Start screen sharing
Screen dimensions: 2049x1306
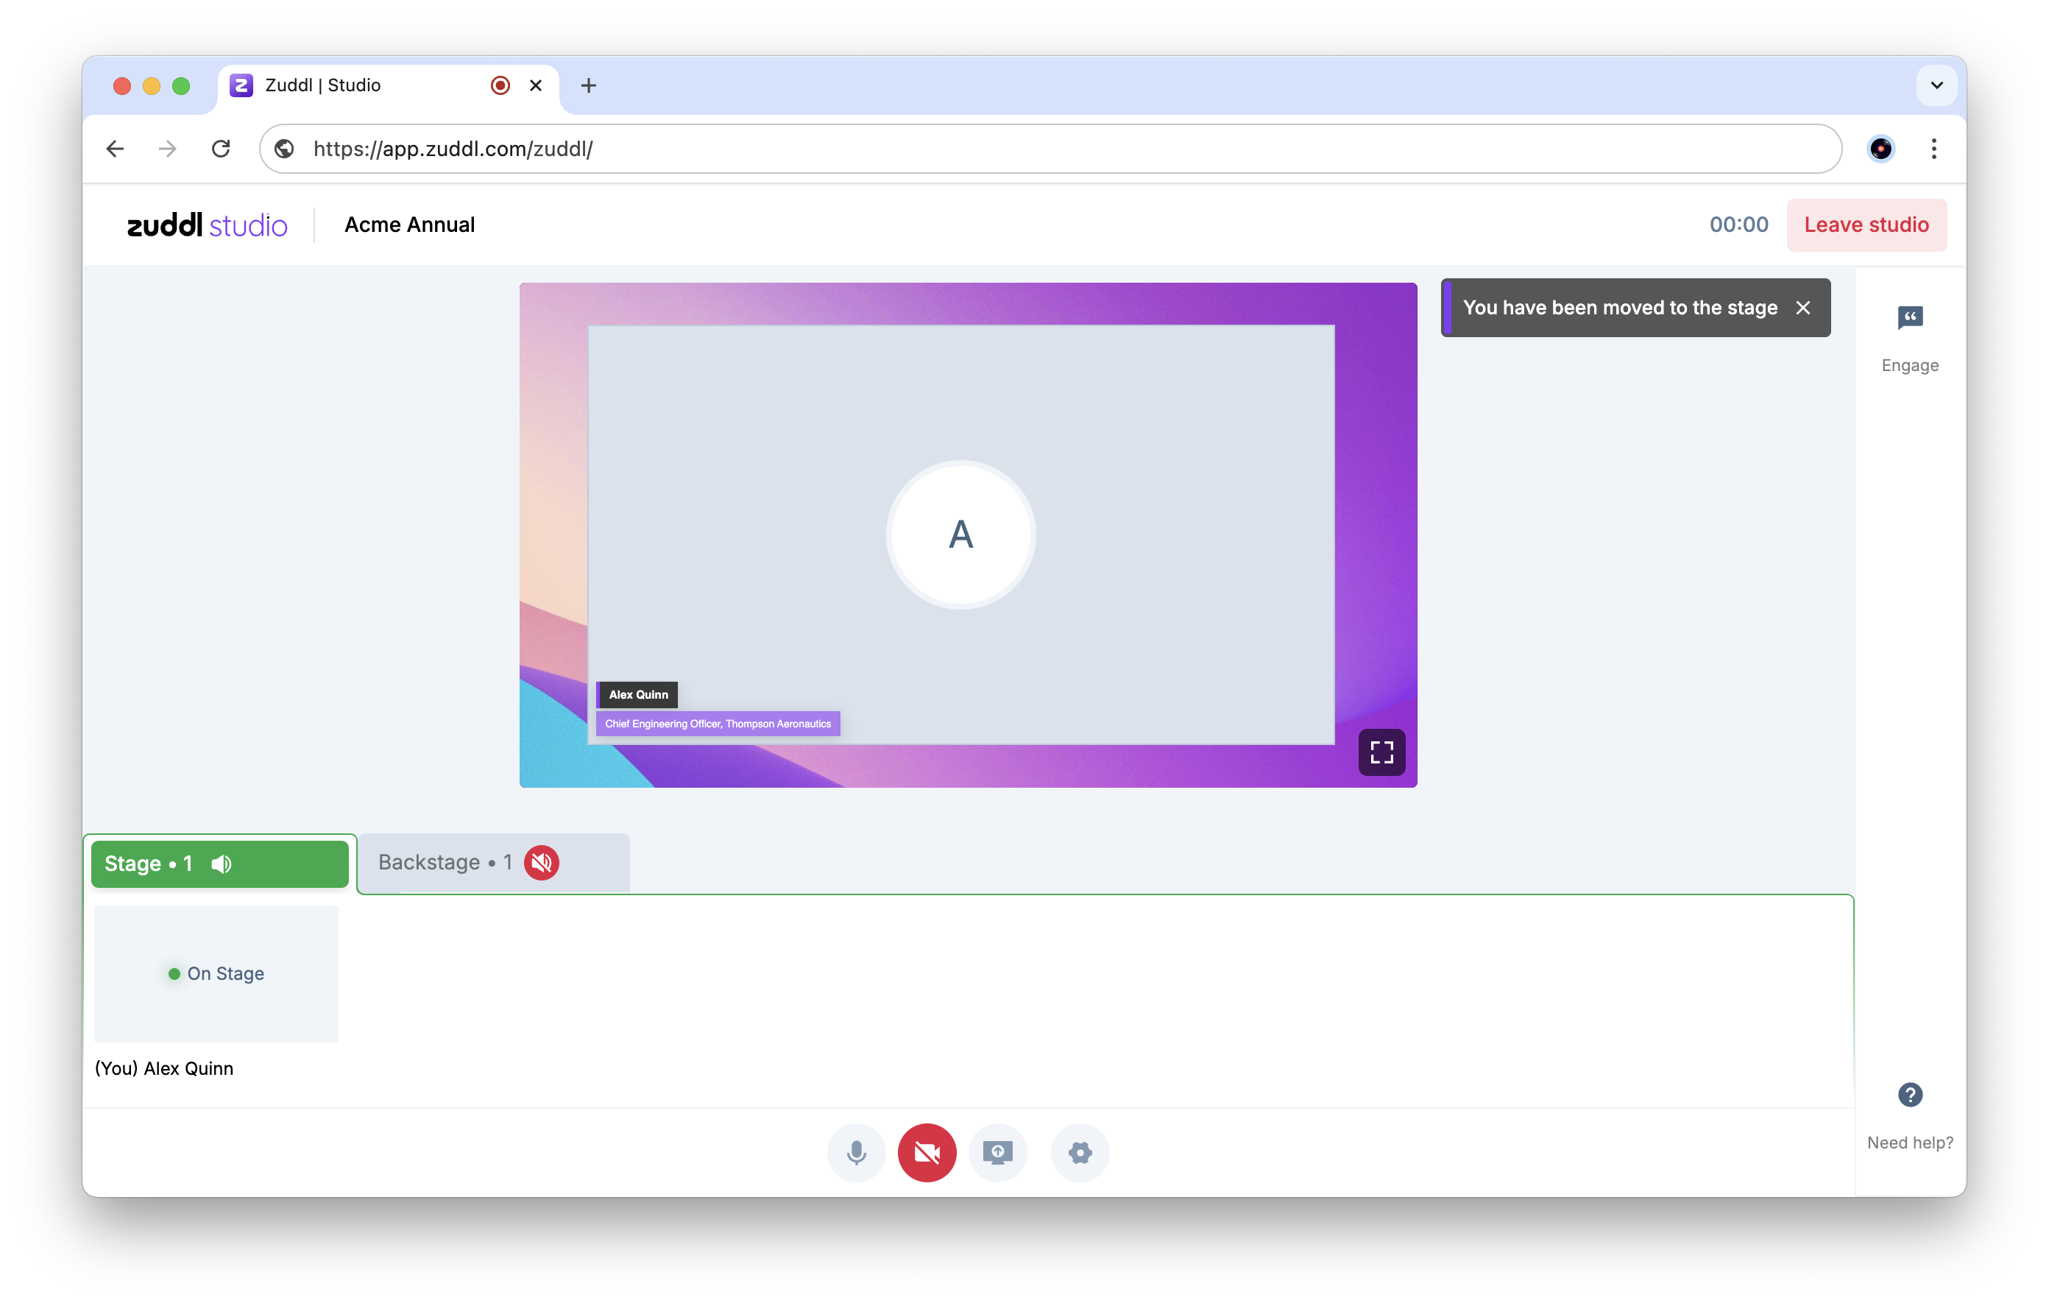(997, 1153)
